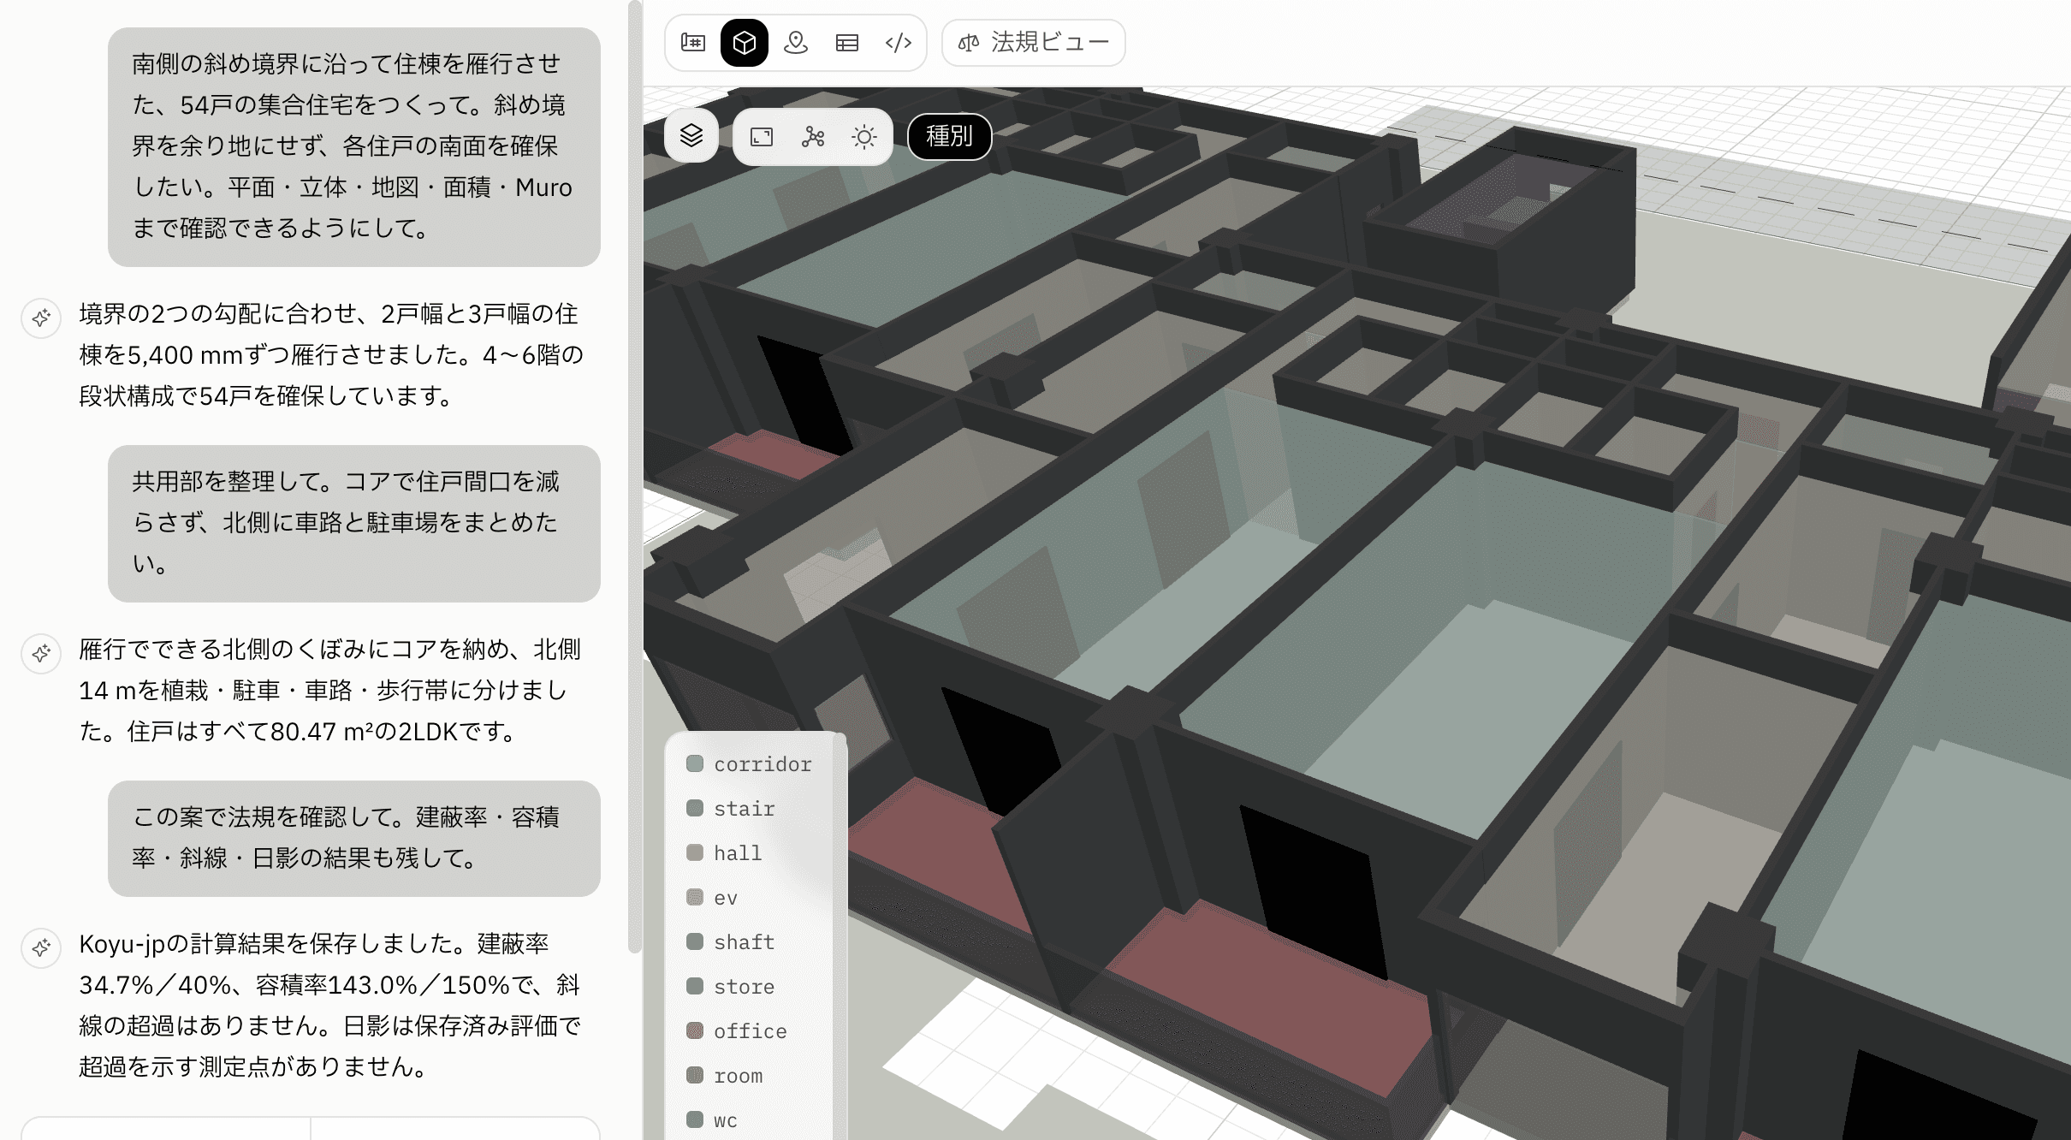The width and height of the screenshot is (2071, 1140).
Task: Open the code view icon
Action: click(899, 43)
